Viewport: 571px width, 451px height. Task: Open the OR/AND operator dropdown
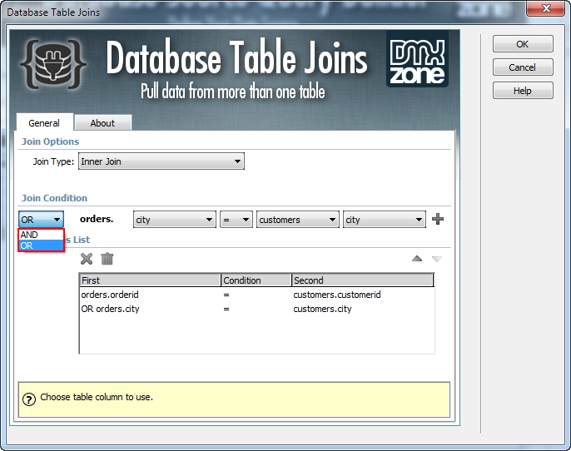[x=41, y=220]
